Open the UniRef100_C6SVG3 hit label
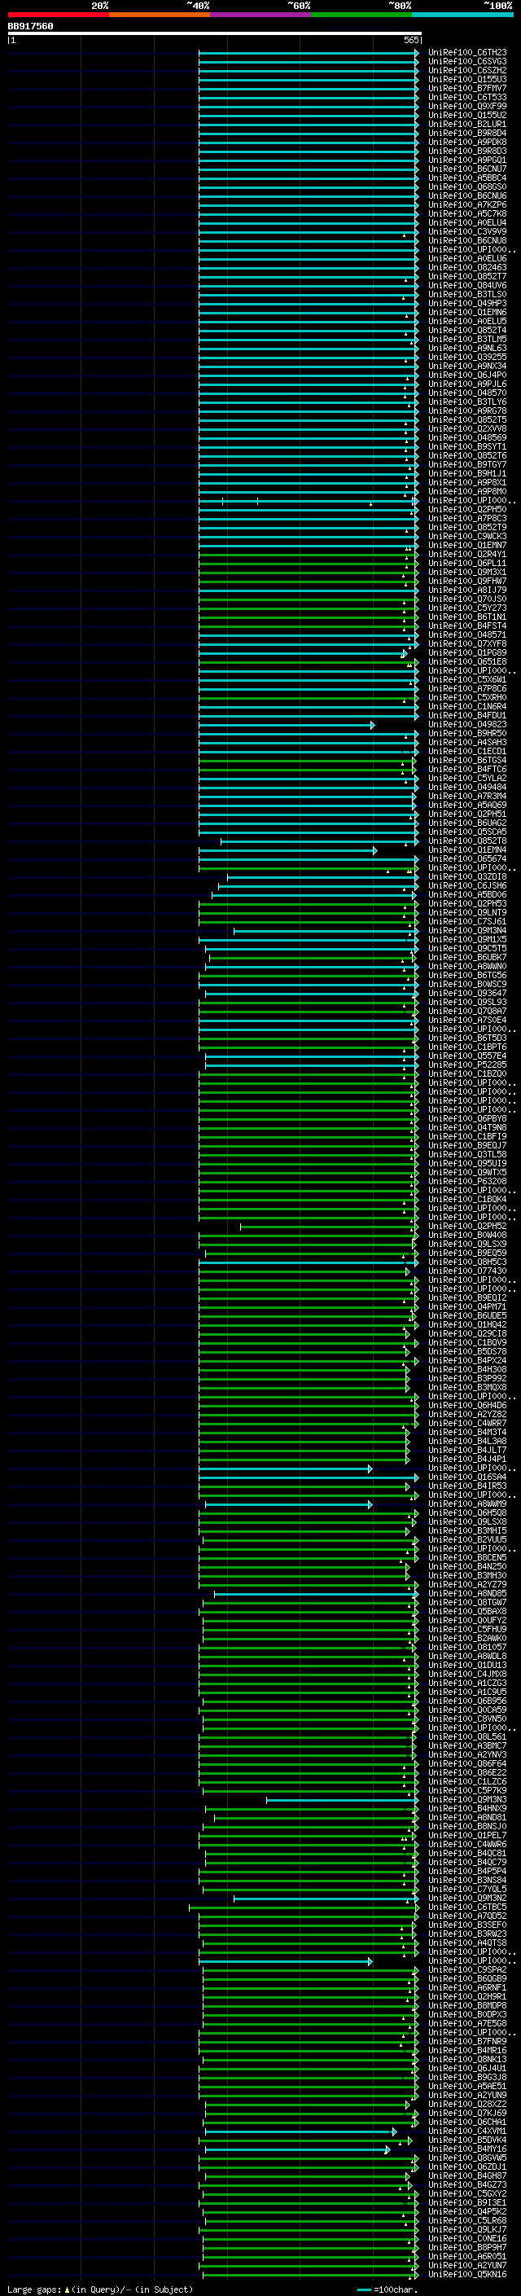Screen dimensions: 521x2296 pyautogui.click(x=467, y=63)
